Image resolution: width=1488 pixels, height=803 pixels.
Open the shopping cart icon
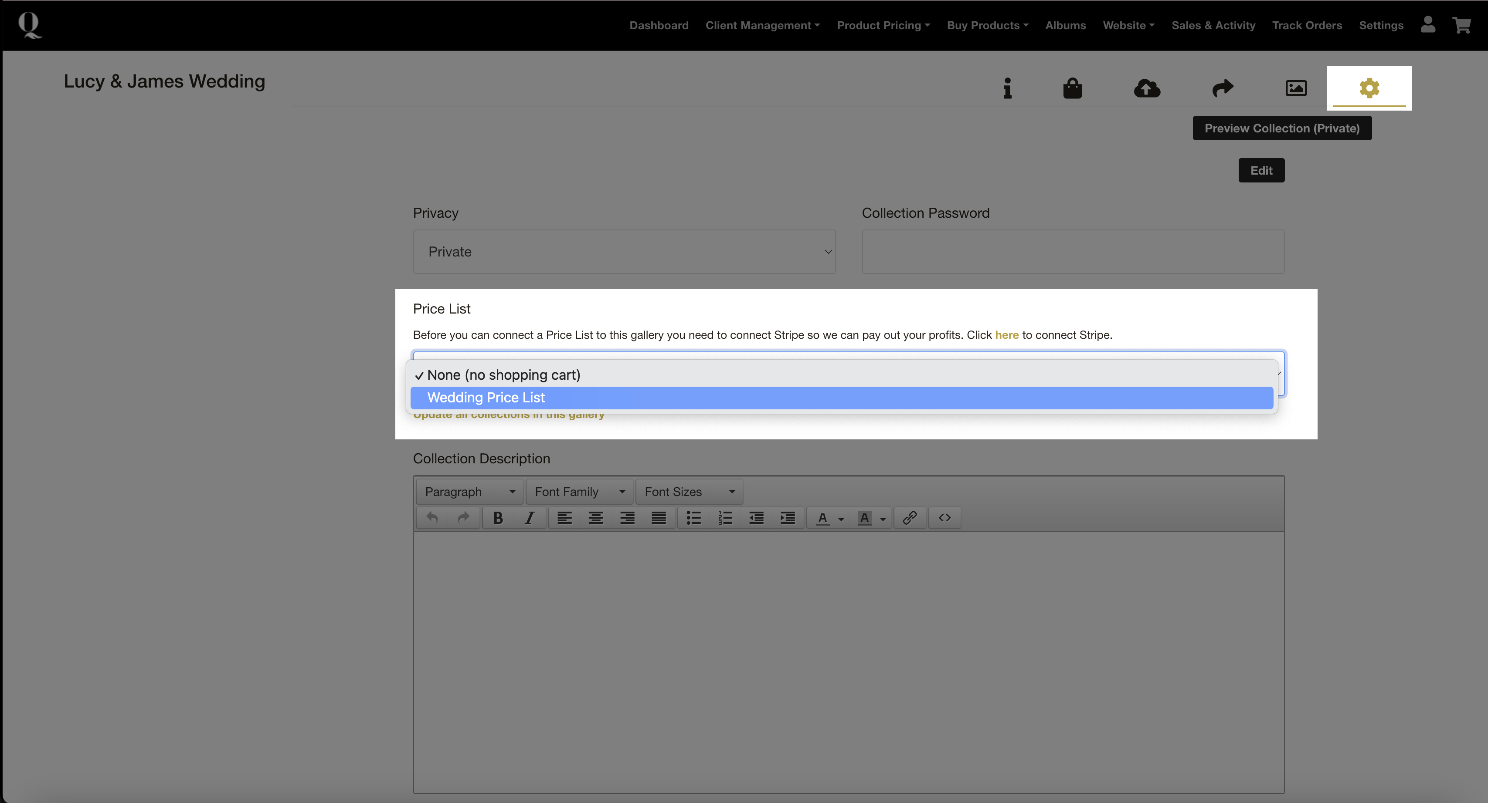point(1461,25)
